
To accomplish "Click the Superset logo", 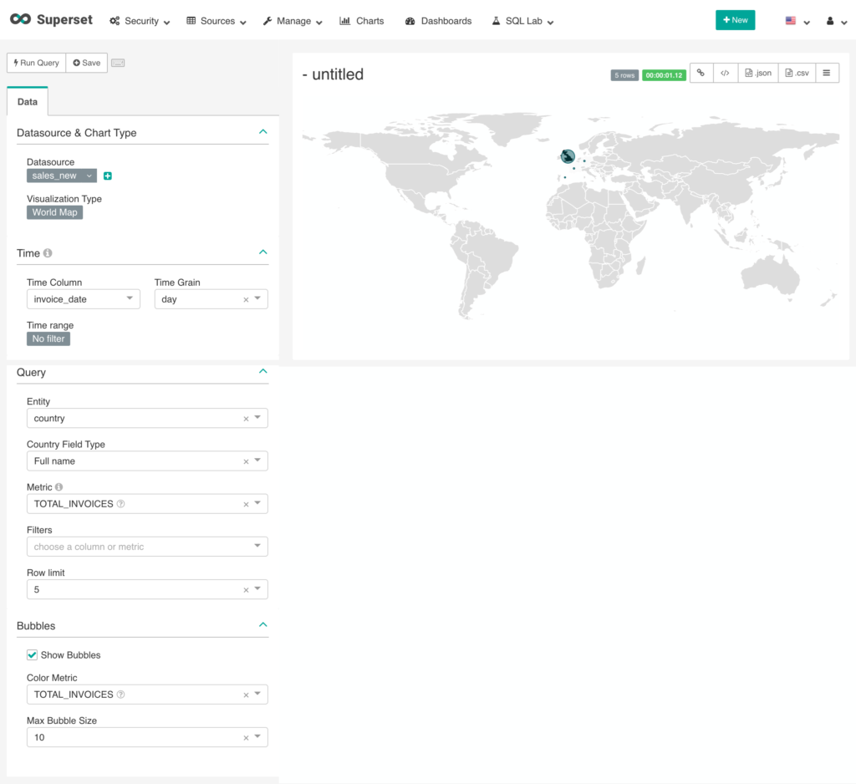I will pos(51,20).
